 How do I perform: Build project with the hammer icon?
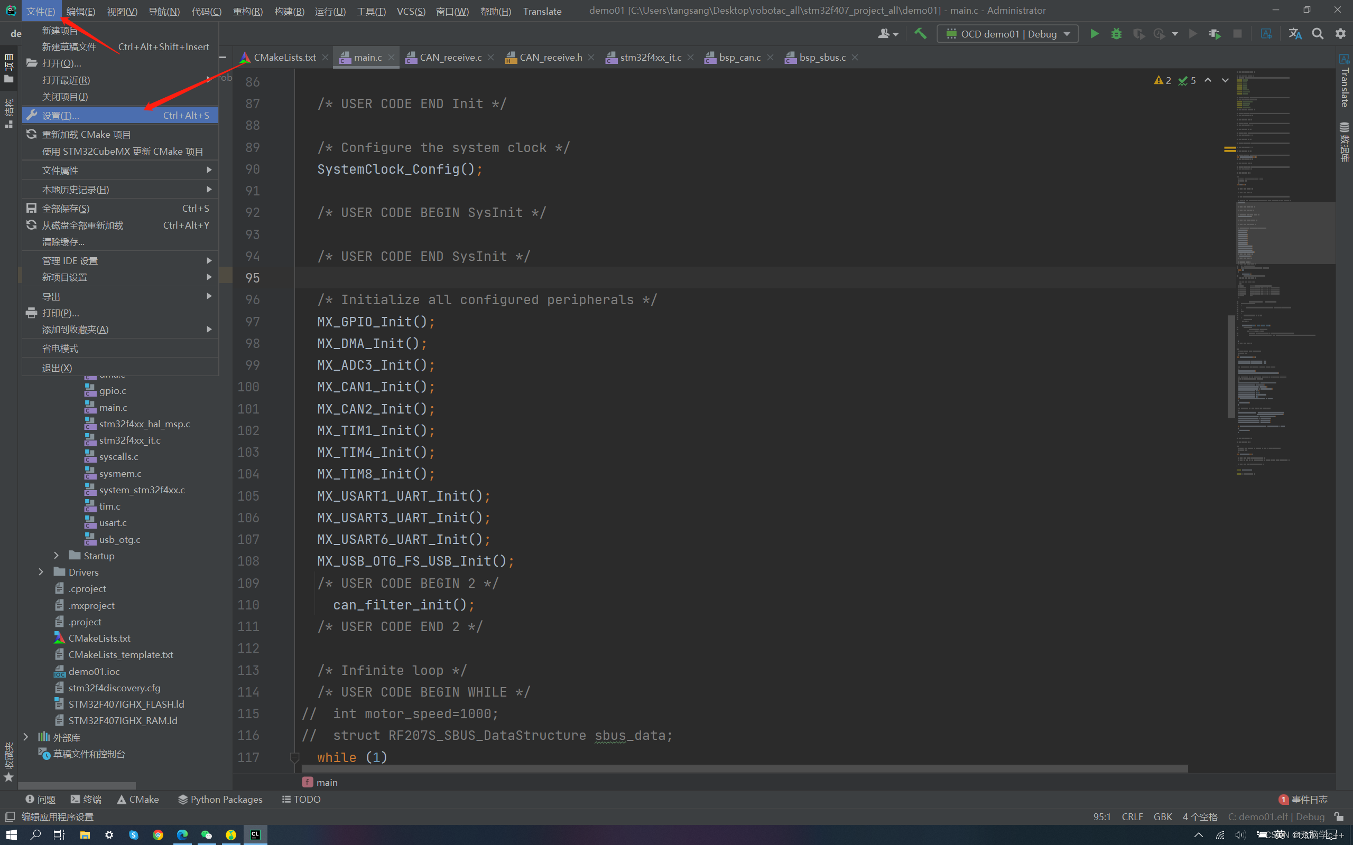920,33
